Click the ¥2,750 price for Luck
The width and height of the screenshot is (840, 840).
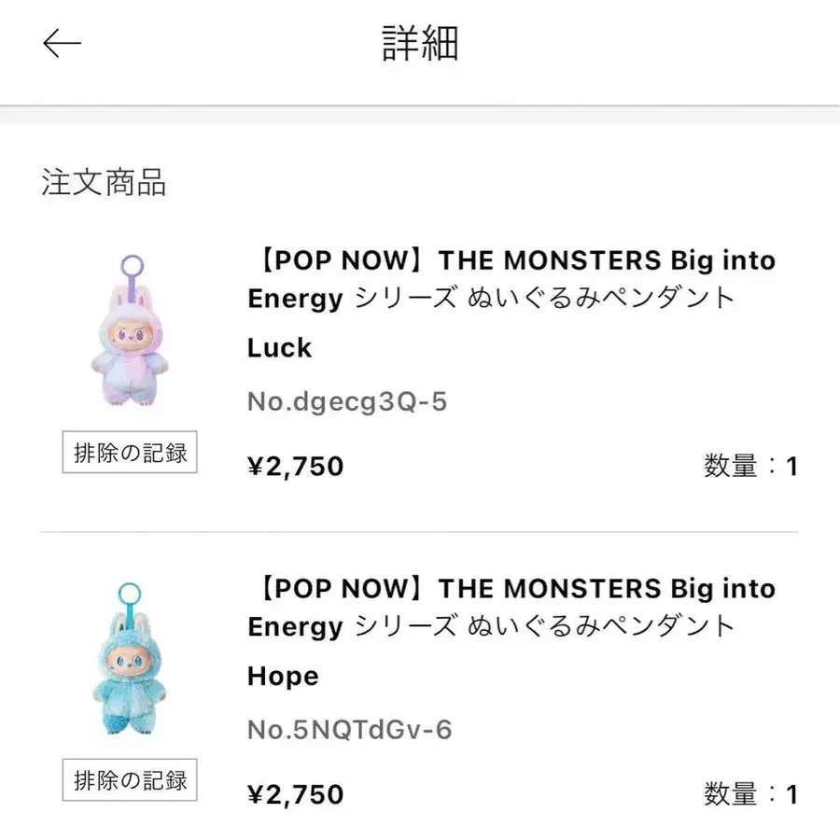[x=296, y=465]
